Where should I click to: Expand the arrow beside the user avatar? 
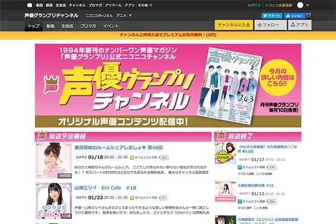307,5
